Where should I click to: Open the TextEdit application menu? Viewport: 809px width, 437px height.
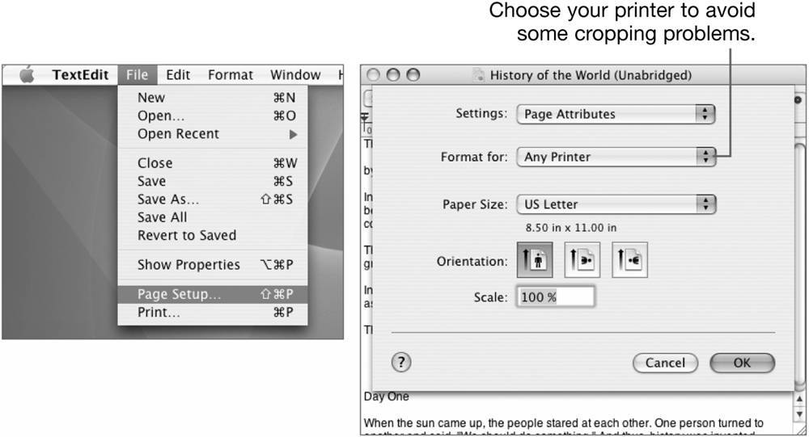[80, 75]
